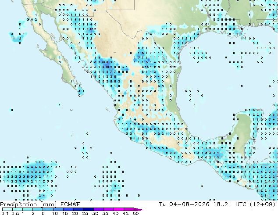Click the '40' legend scale value
The image size is (278, 215).
(115, 213)
